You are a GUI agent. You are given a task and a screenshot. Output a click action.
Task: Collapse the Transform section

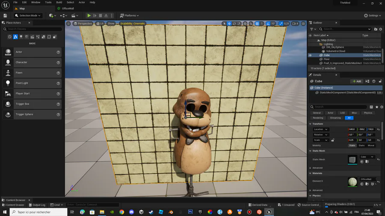[x=310, y=124]
